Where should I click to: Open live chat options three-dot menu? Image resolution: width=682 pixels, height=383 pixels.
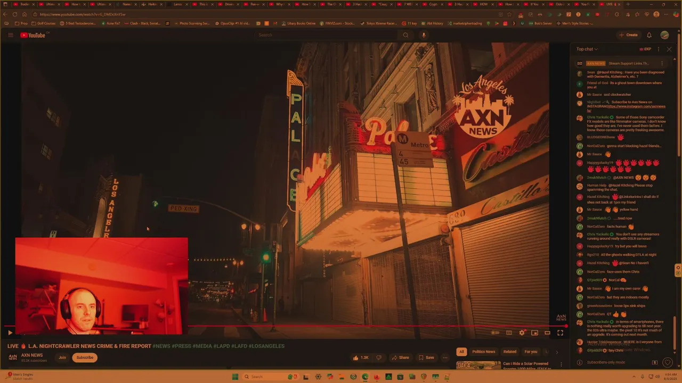tap(659, 49)
